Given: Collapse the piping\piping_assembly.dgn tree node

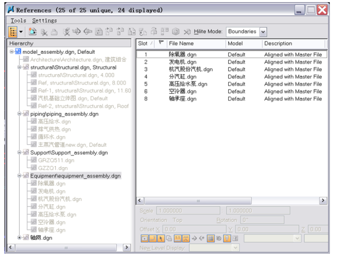Looking at the screenshot, I should 19,114.
